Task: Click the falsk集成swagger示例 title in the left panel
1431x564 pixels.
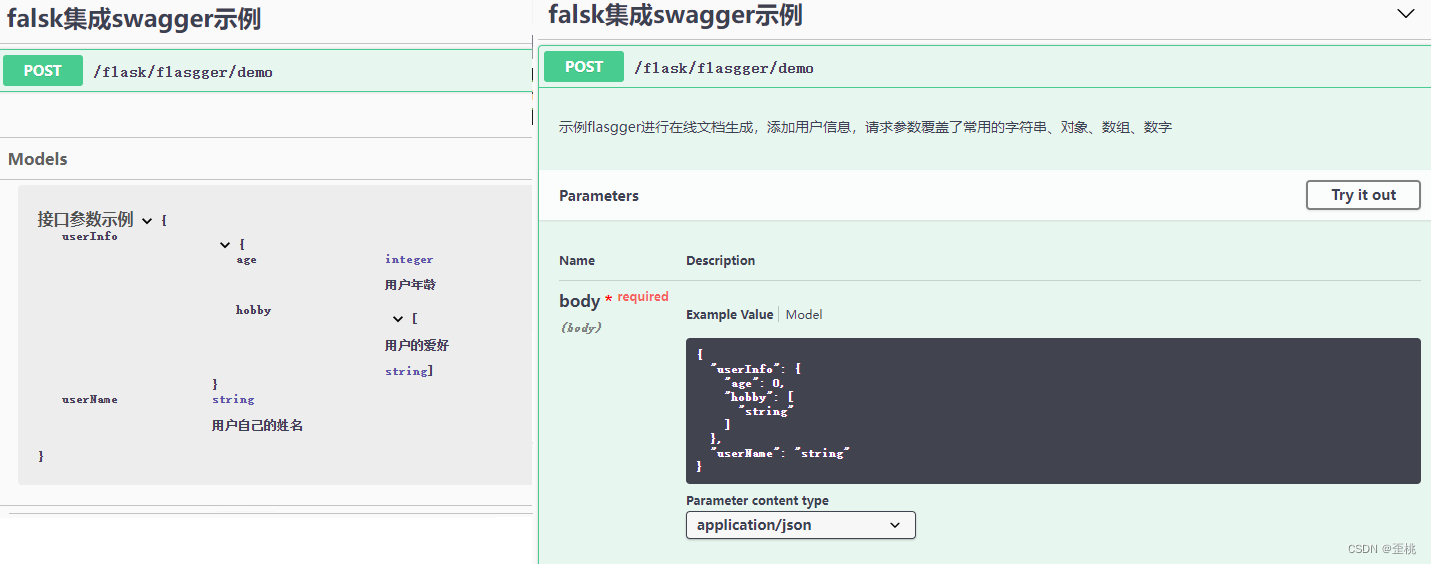Action: (134, 17)
